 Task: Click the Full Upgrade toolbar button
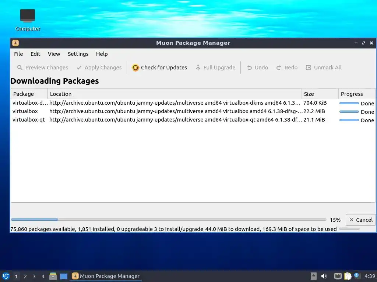(215, 68)
